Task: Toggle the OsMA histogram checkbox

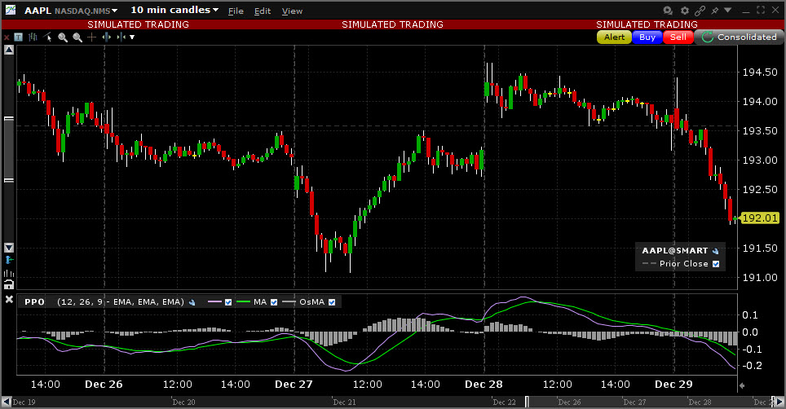Action: point(332,302)
